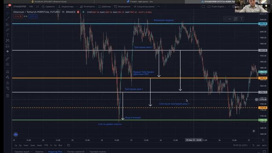Expand the dropdown arrow beside Indicators
272x153 pixels.
point(77,7)
